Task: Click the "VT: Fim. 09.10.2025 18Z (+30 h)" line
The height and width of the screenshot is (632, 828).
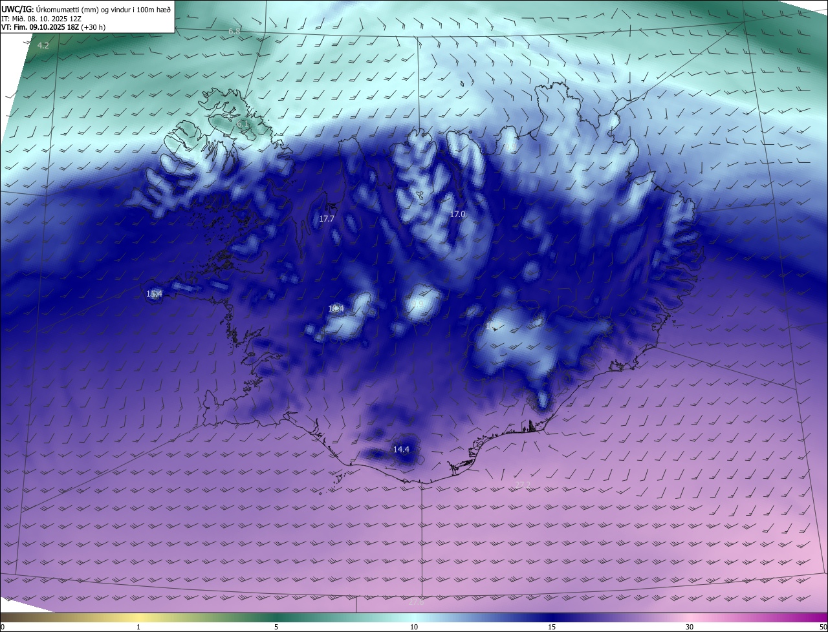Action: click(x=54, y=27)
